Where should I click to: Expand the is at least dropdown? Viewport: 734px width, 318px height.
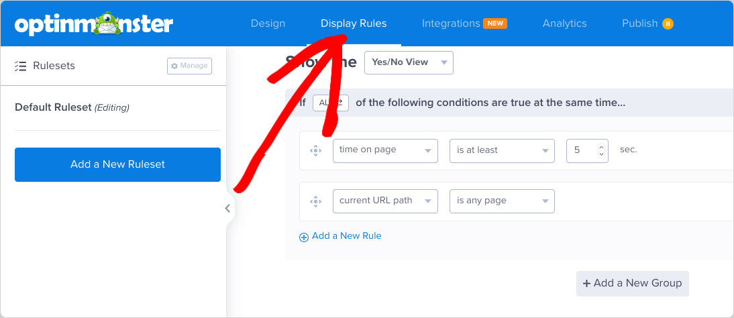pos(502,150)
